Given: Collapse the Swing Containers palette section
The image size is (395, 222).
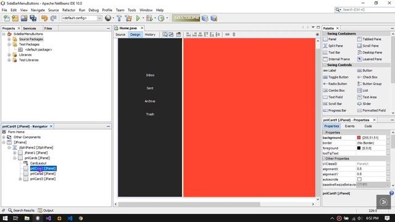Looking at the screenshot, I should pyautogui.click(x=325, y=33).
